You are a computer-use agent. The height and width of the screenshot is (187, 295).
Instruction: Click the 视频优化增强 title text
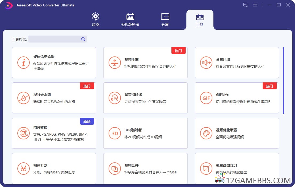(x=226, y=130)
